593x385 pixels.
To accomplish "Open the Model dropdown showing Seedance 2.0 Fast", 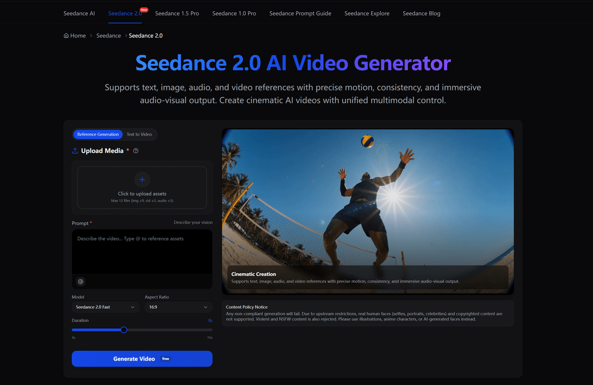I will (x=105, y=307).
